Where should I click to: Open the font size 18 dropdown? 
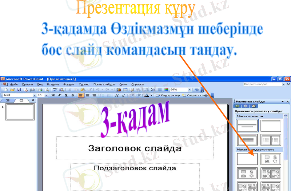[x=46, y=95]
